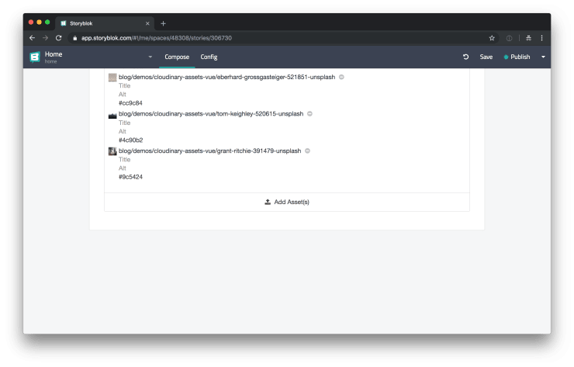Expand the publish options dropdown arrow
The width and height of the screenshot is (574, 367).
(543, 57)
